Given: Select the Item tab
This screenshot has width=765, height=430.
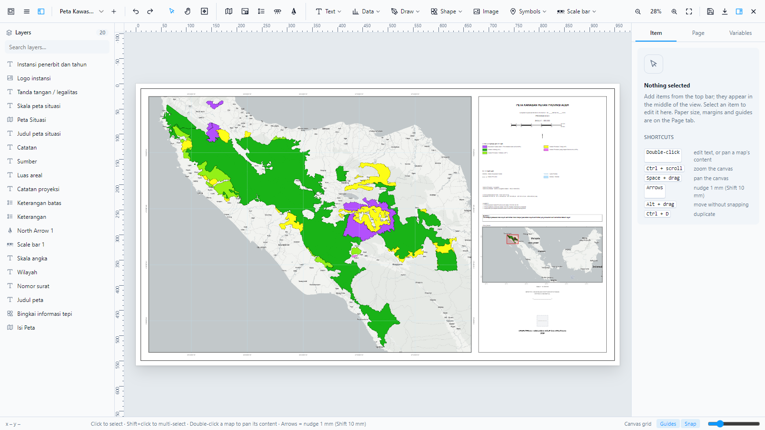Looking at the screenshot, I should point(656,33).
